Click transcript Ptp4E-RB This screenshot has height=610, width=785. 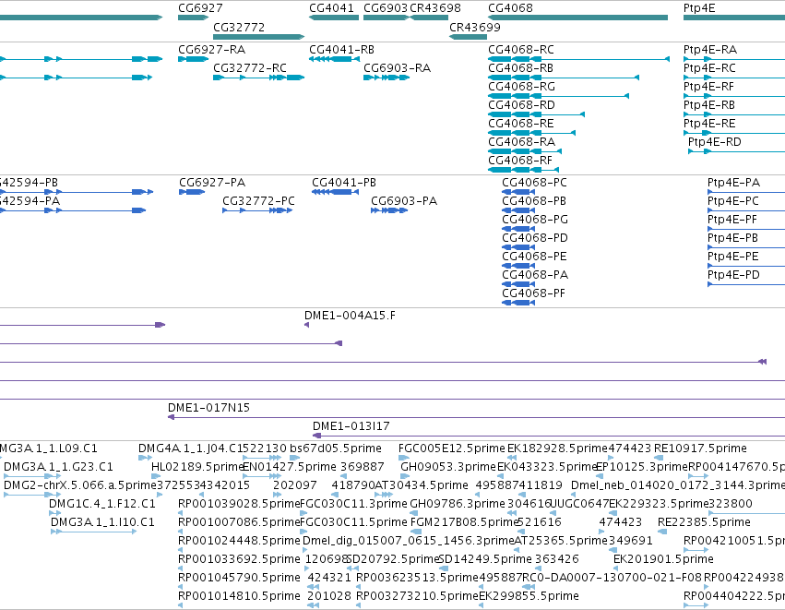pos(734,114)
